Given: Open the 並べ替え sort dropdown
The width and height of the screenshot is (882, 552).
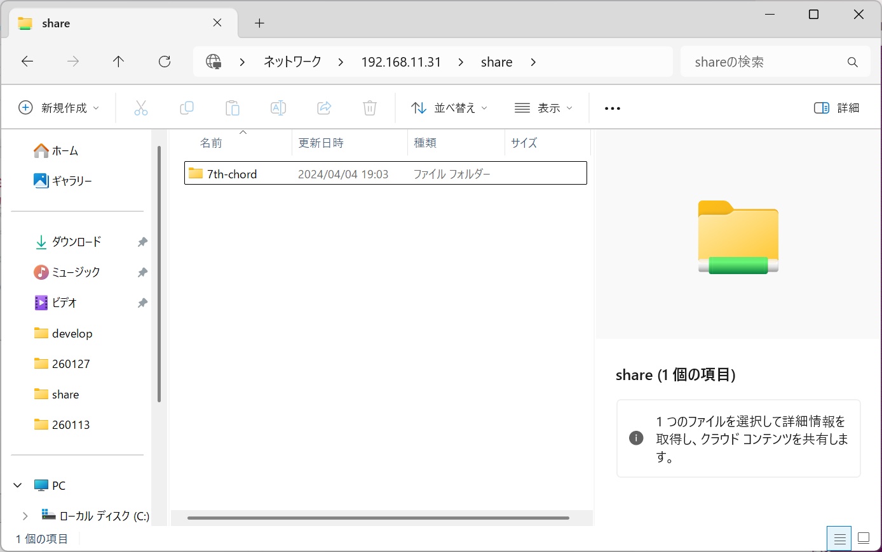Looking at the screenshot, I should pos(449,108).
